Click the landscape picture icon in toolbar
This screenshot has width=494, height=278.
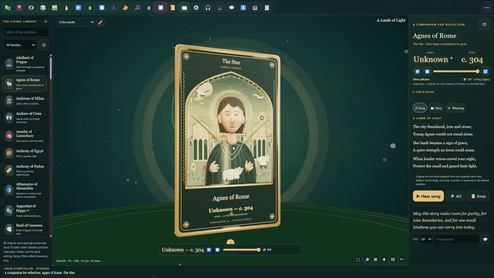54,7
